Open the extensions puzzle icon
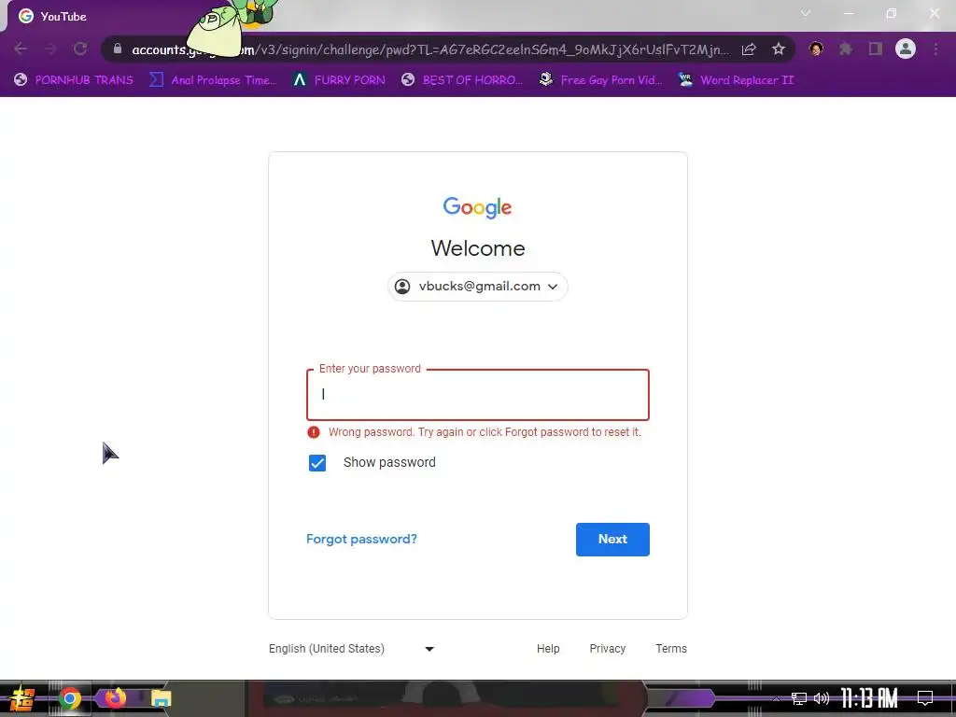 [x=845, y=49]
